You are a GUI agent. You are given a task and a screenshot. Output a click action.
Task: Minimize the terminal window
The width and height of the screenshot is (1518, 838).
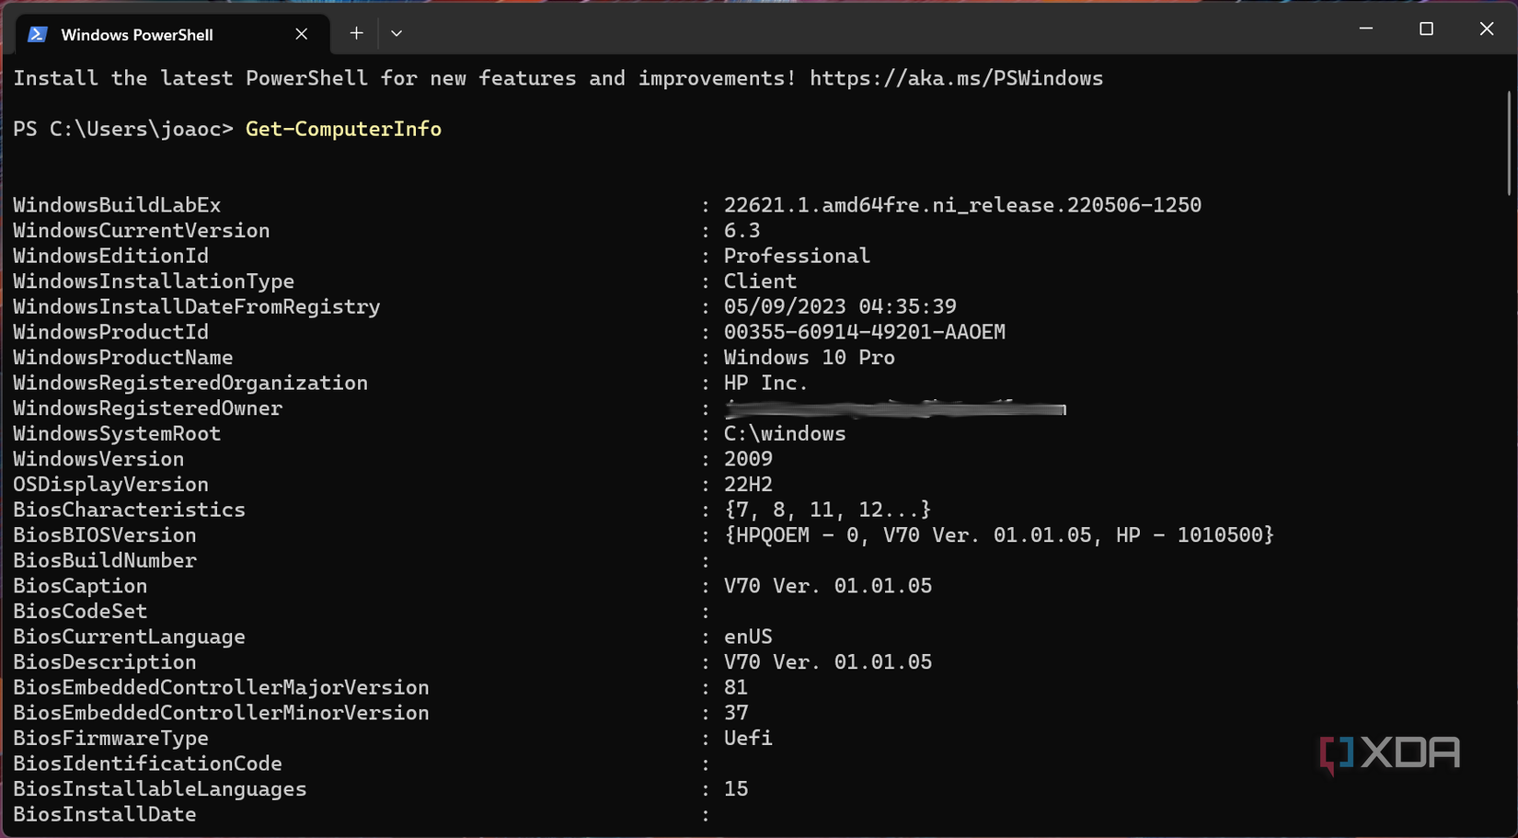point(1365,29)
